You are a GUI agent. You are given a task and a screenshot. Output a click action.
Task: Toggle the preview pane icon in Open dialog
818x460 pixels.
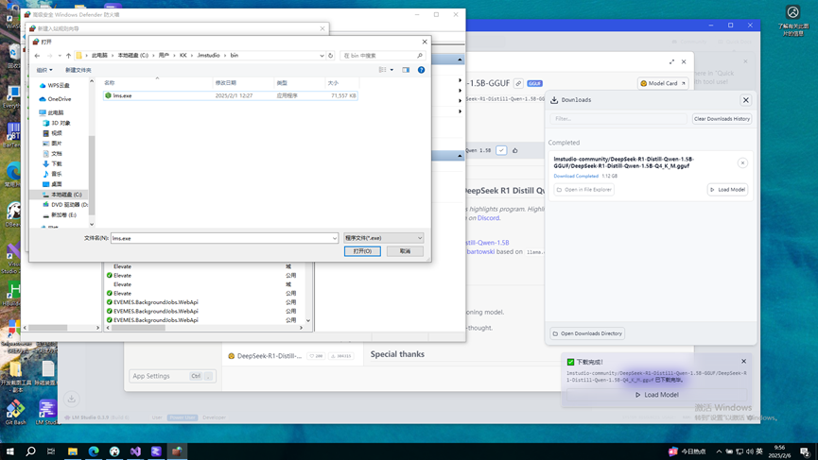tap(406, 70)
